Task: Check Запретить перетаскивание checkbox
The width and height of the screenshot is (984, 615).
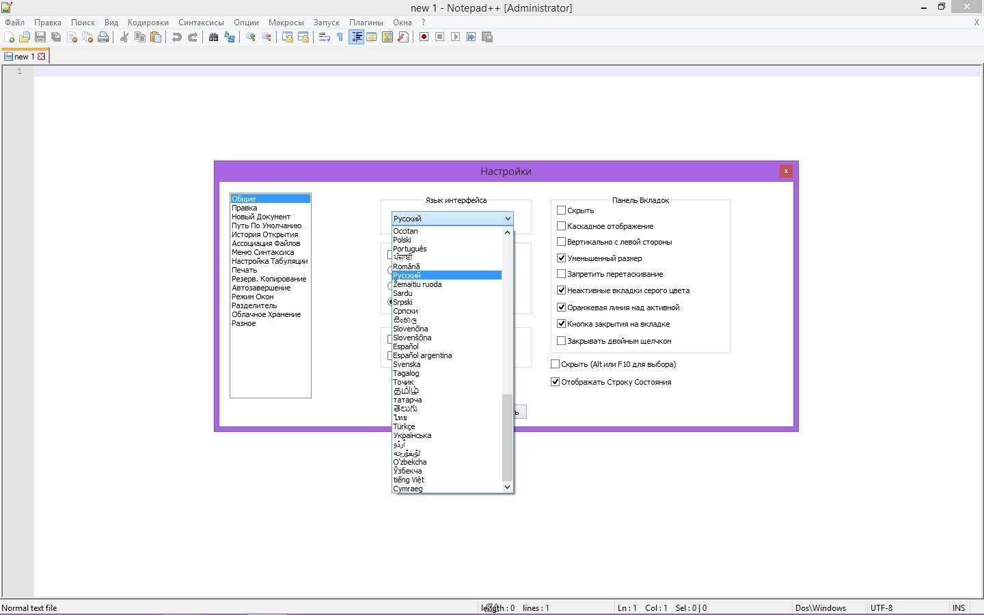Action: pos(562,274)
